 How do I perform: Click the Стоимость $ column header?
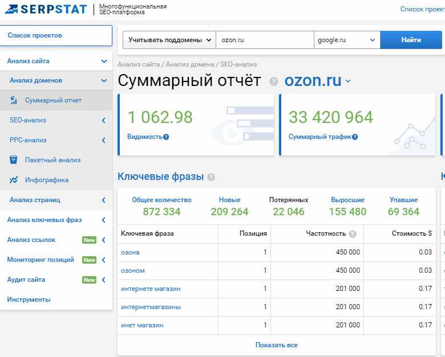click(412, 234)
